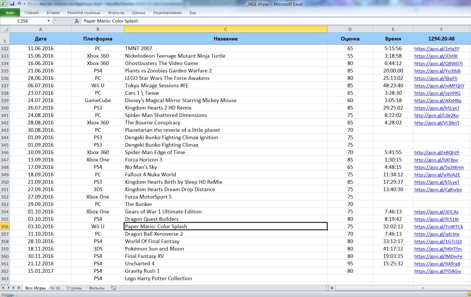Select the cell Ghostbusters The Video Game
Viewport: 471px width, 297px height.
pyautogui.click(x=226, y=63)
